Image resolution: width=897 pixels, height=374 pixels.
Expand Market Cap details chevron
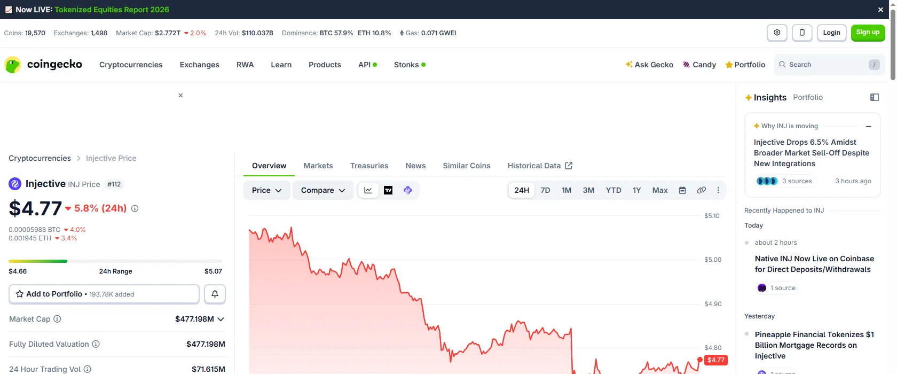pos(221,319)
